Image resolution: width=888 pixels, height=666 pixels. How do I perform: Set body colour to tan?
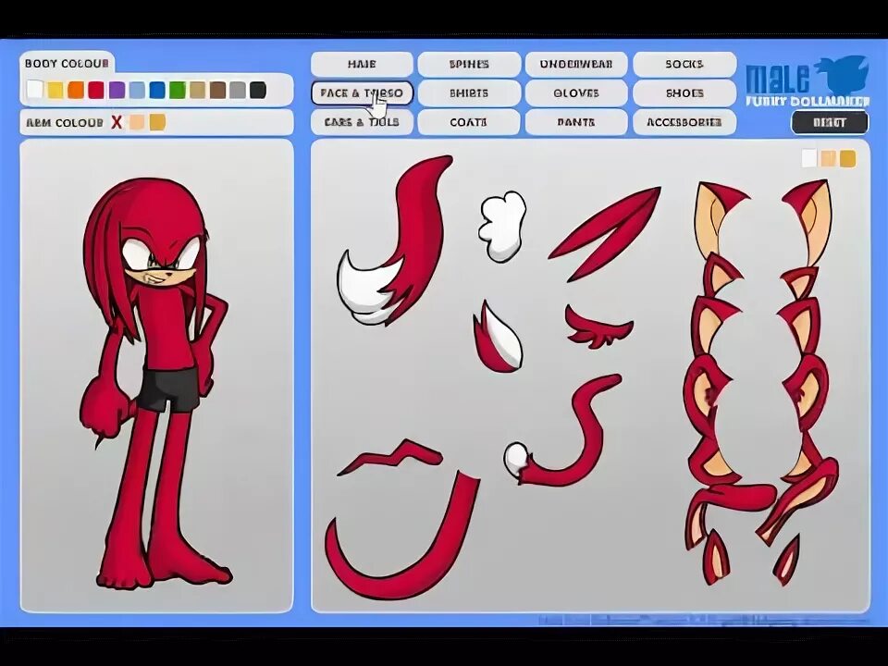pos(198,90)
